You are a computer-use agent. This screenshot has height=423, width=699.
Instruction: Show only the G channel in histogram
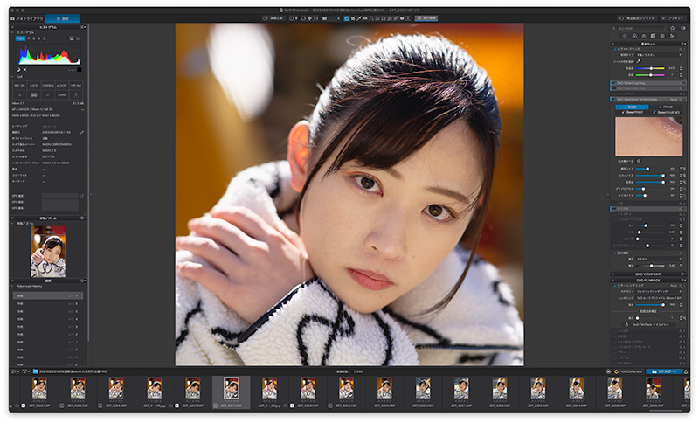tap(34, 38)
